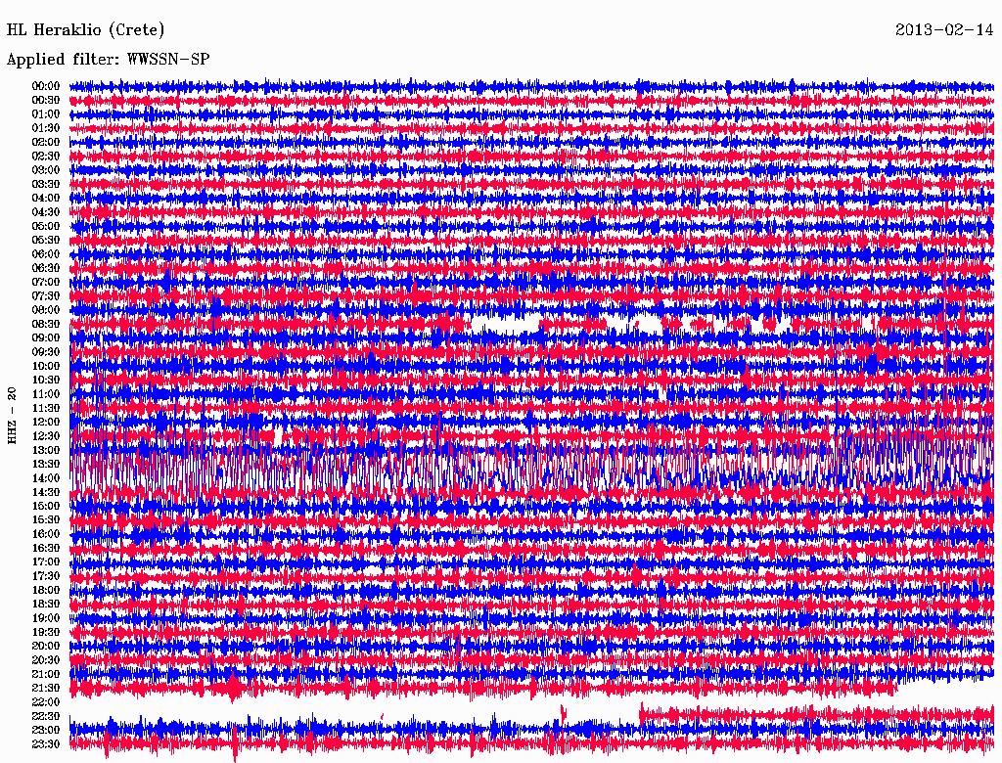The image size is (1002, 763).
Task: Select the 17:00 time row label
Action: point(46,561)
